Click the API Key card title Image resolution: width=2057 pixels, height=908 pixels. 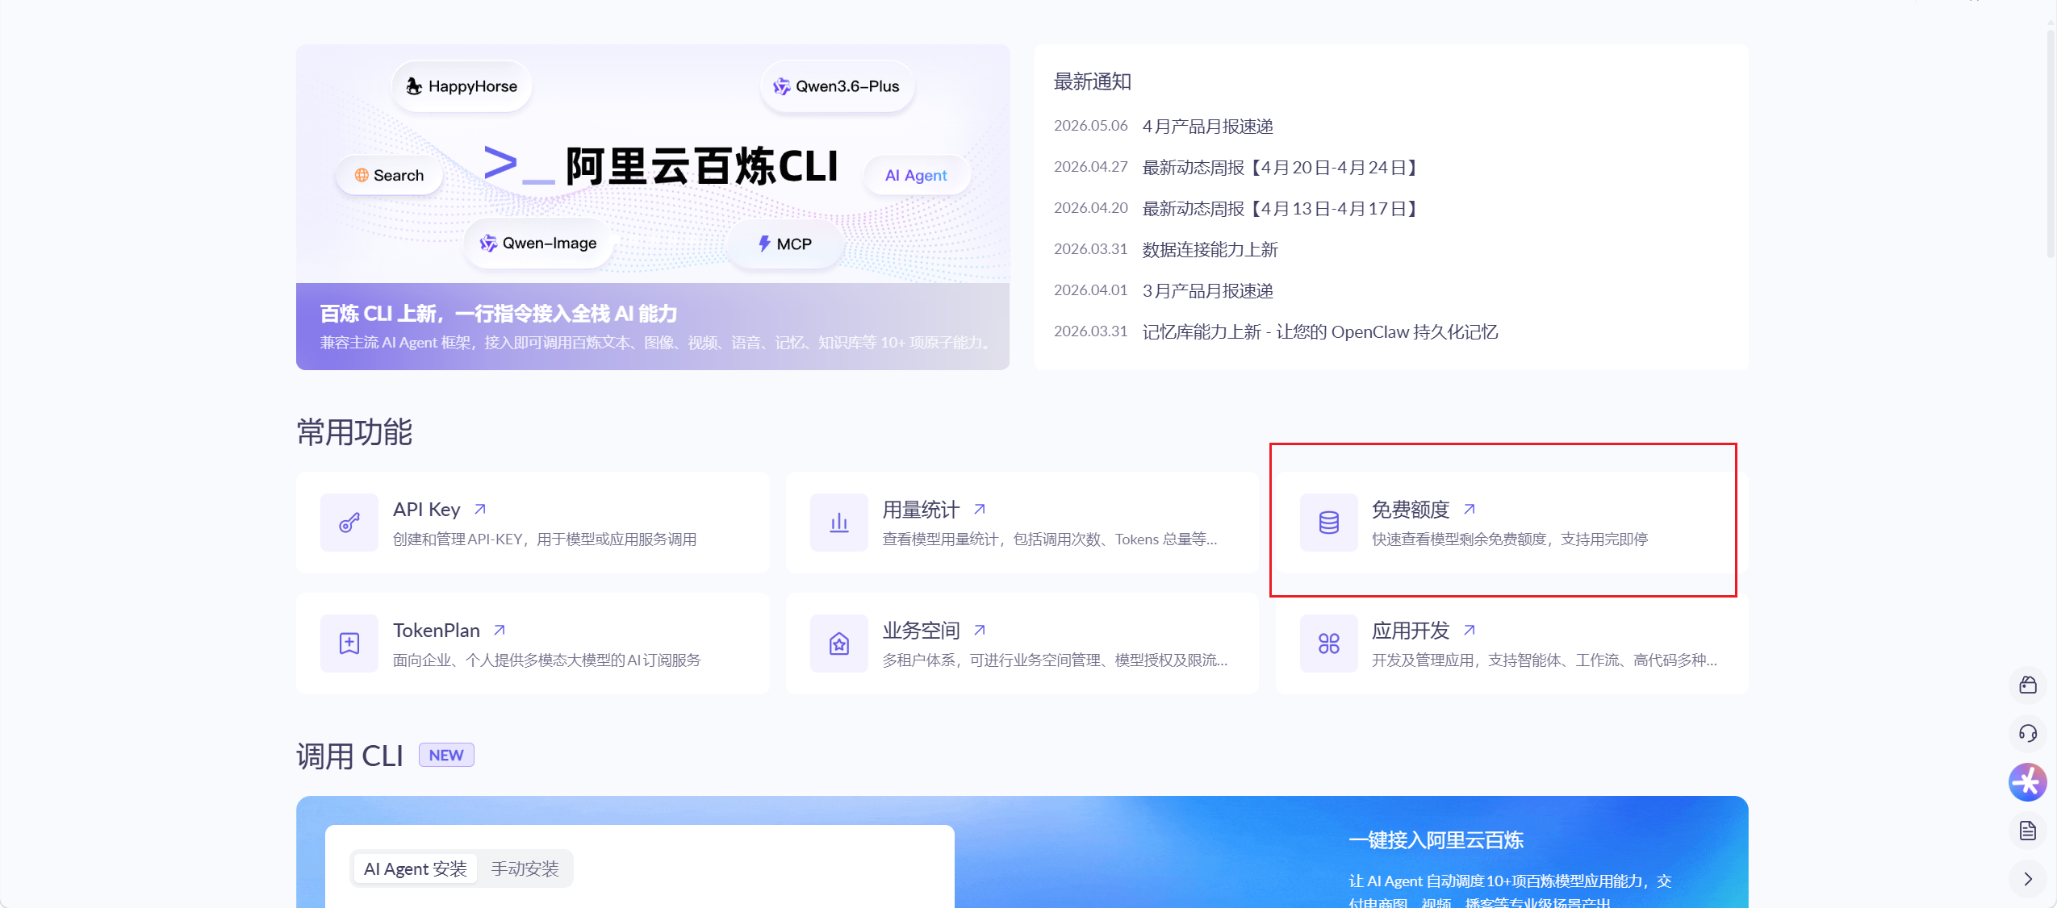tap(427, 510)
